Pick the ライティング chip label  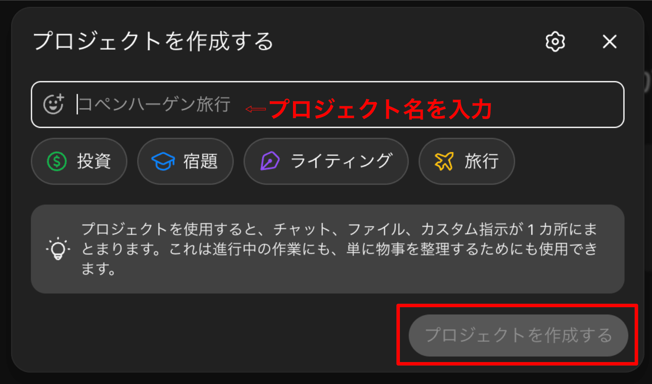click(x=341, y=161)
